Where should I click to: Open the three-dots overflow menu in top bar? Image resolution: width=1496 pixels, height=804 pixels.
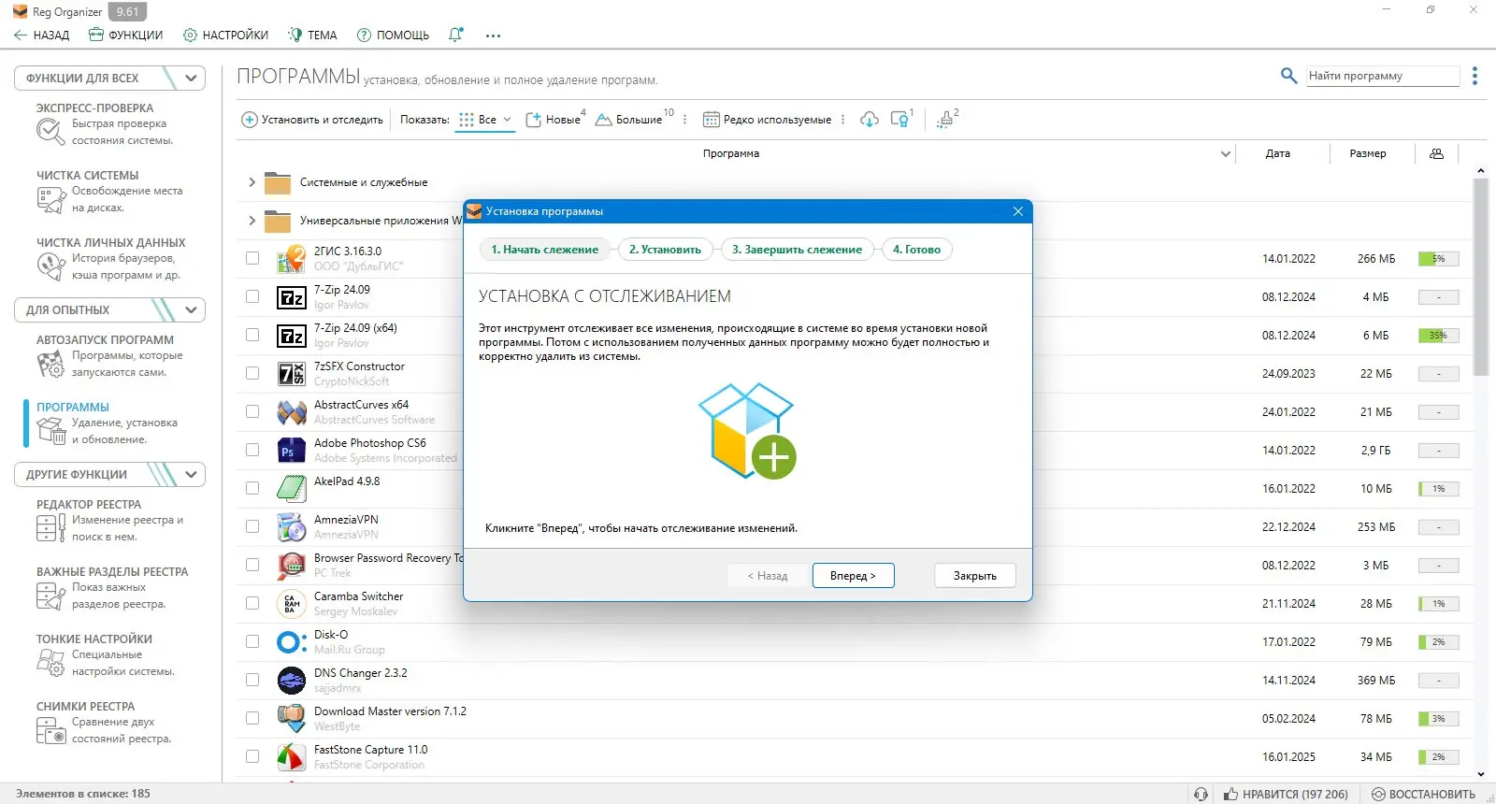[x=493, y=36]
